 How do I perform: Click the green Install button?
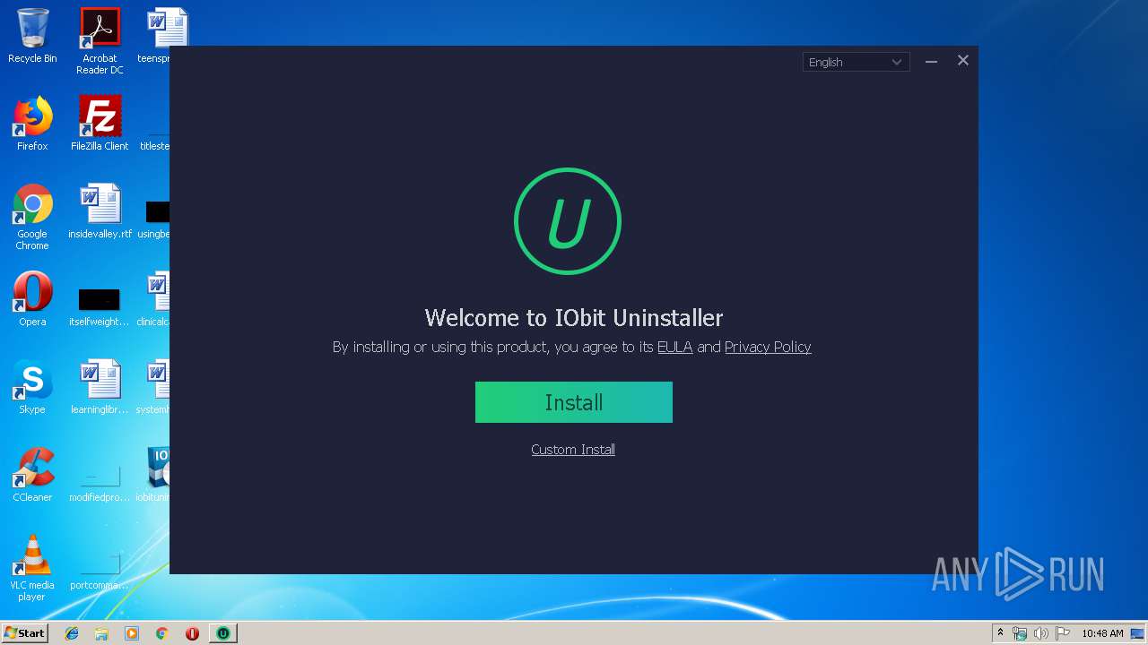click(574, 402)
